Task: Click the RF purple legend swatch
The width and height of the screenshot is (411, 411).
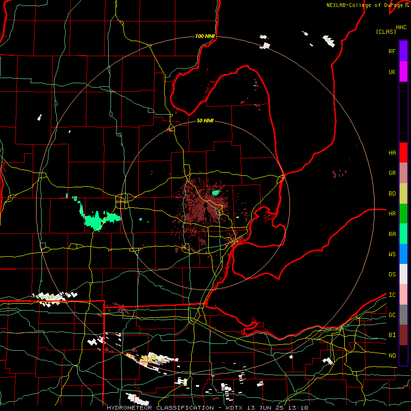Action: click(403, 51)
